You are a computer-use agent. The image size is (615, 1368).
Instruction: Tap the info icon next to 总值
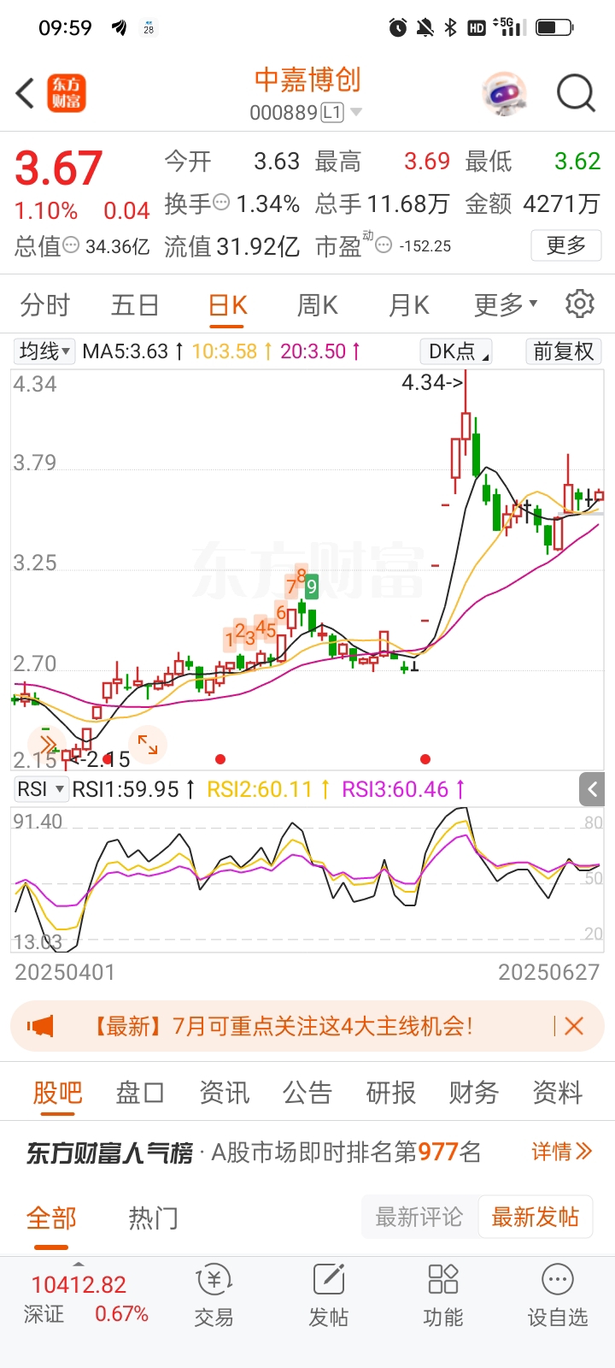pyautogui.click(x=71, y=245)
